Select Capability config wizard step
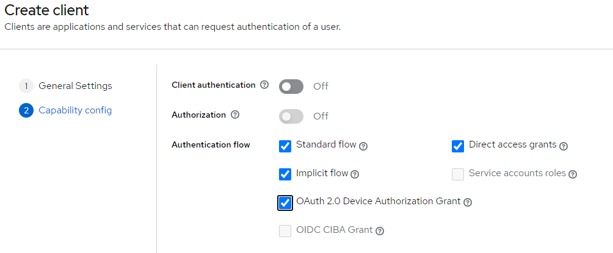This screenshot has width=613, height=253. pyautogui.click(x=75, y=110)
